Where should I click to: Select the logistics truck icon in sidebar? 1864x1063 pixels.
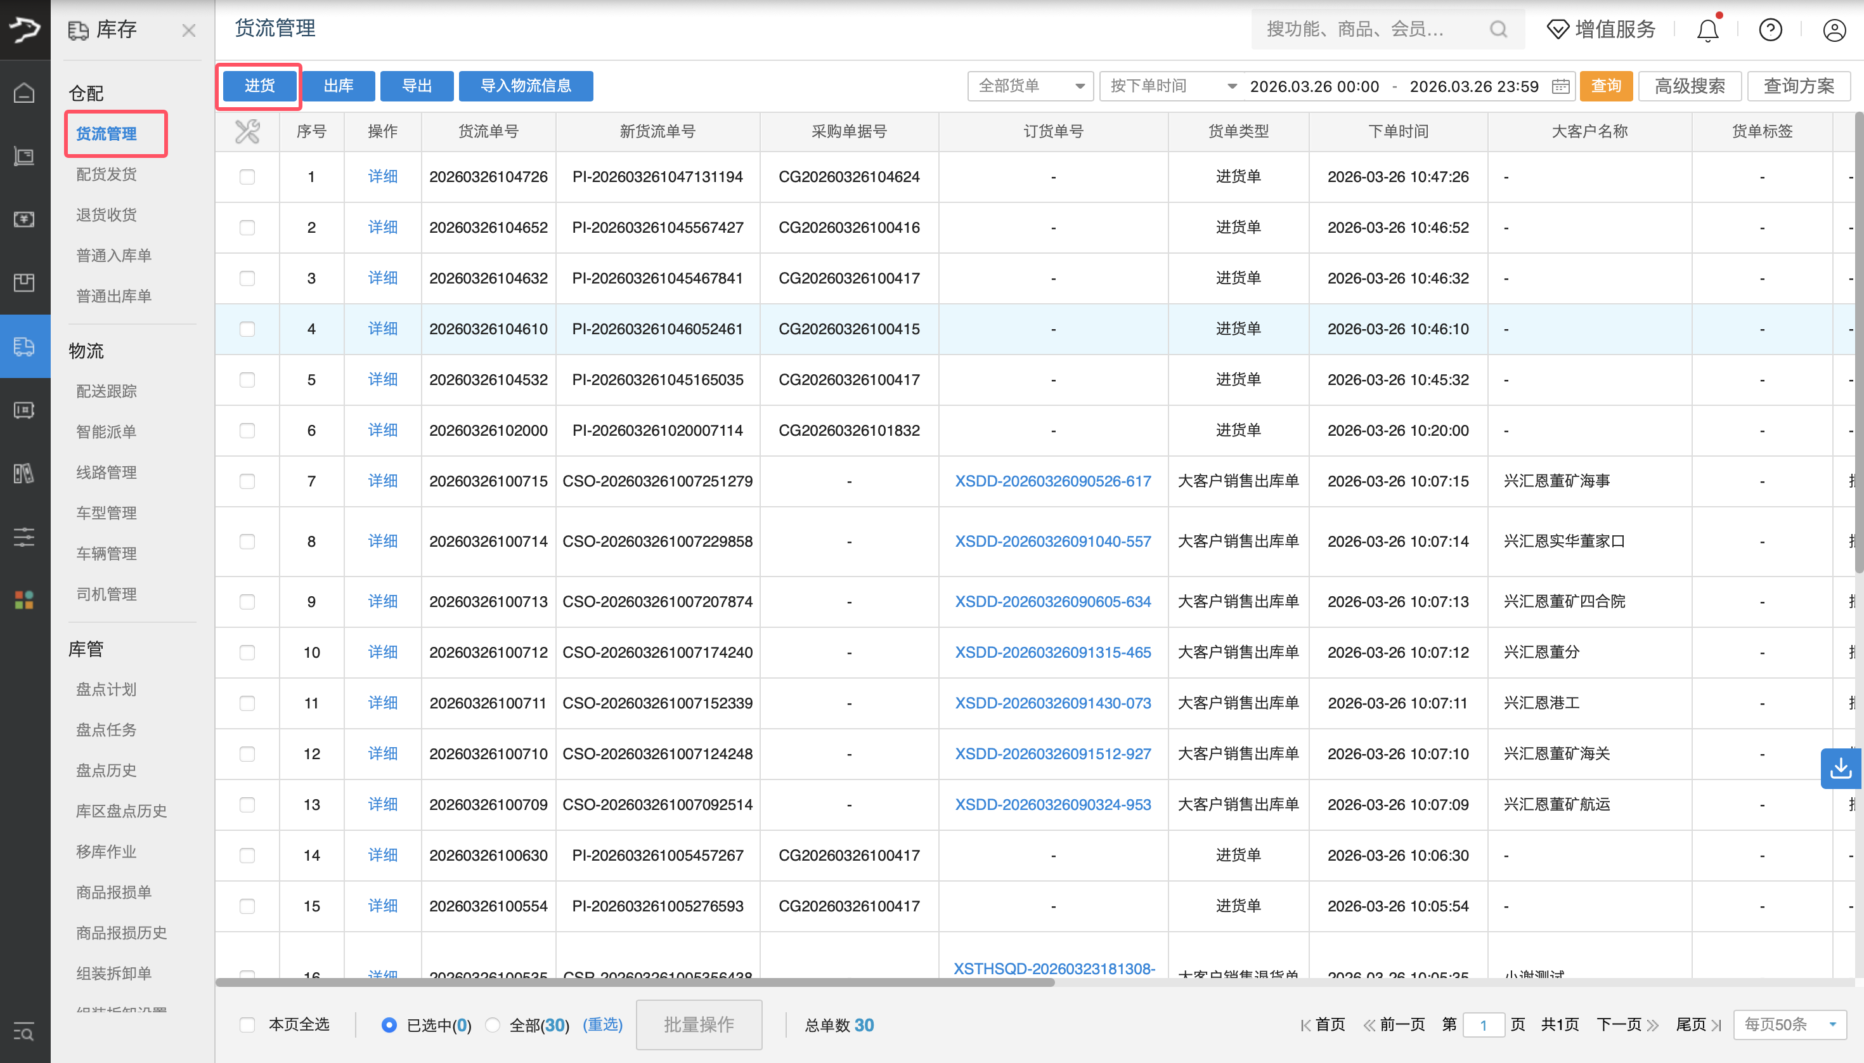tap(24, 347)
